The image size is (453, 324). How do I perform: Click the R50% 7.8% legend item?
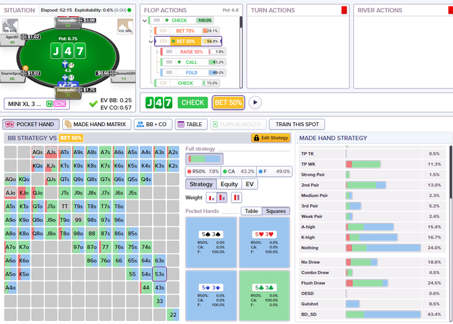[x=203, y=171]
